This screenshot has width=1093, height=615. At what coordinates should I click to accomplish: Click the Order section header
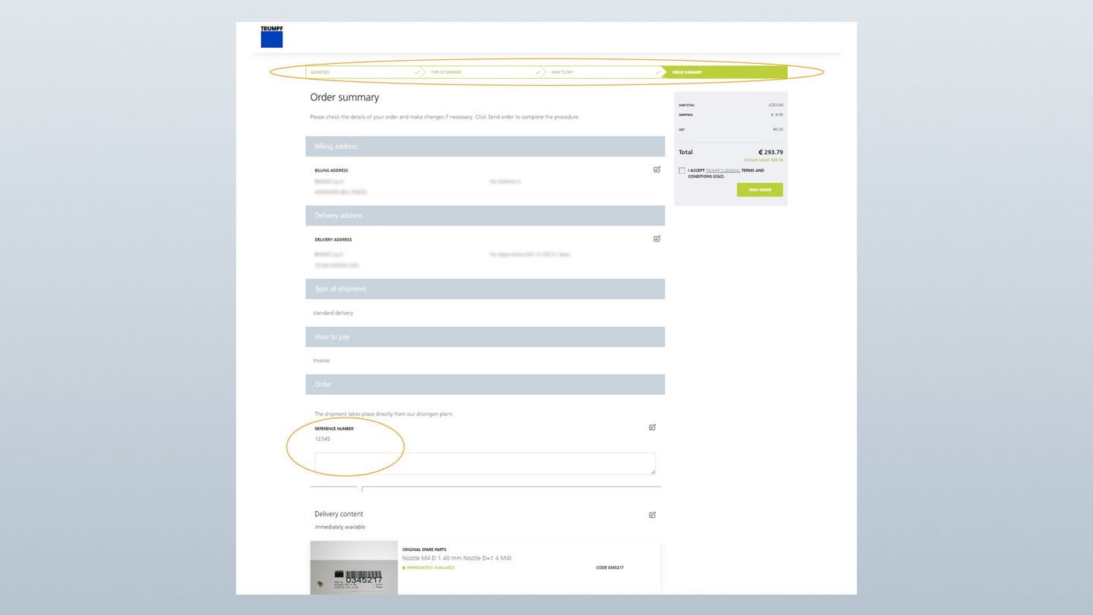coord(485,384)
